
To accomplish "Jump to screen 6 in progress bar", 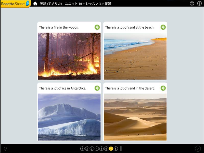I will [x=106, y=148].
